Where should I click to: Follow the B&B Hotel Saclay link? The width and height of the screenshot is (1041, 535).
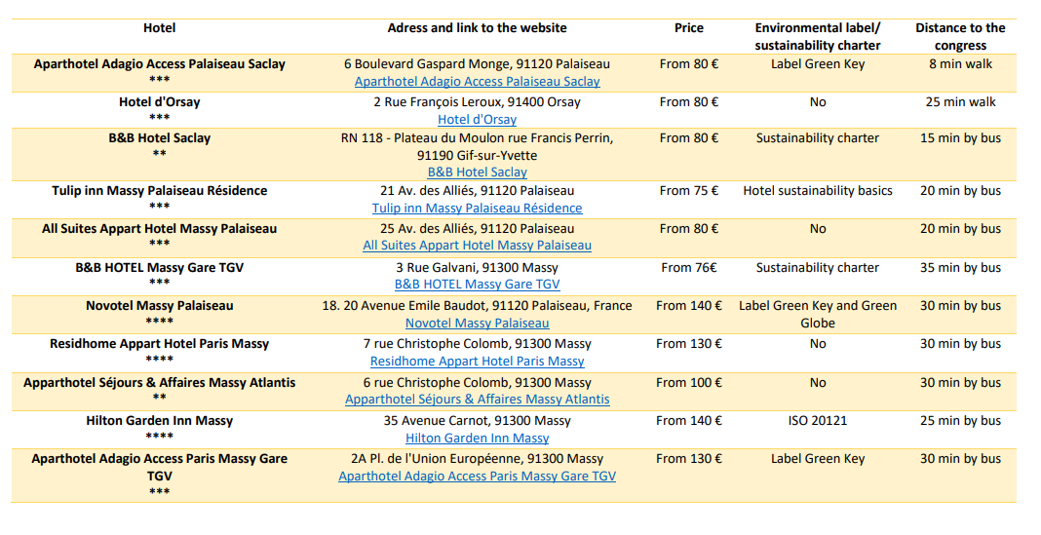[477, 172]
